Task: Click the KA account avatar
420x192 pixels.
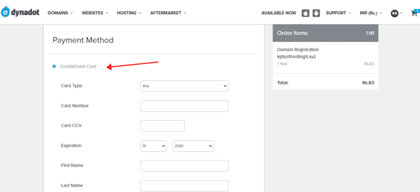Action: pyautogui.click(x=395, y=13)
